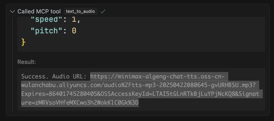The image size is (274, 121).
Task: Open the text_to_audio tool badge
Action: 80,11
